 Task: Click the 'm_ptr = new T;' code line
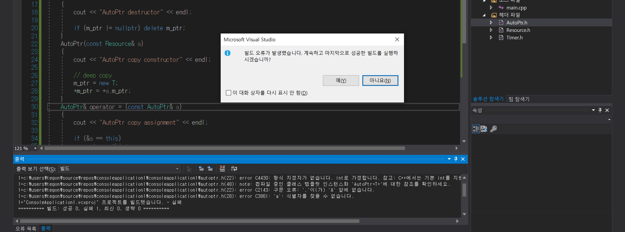click(x=96, y=83)
